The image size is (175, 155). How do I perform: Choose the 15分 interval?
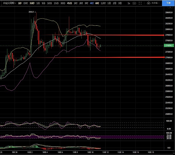coord(56,3)
